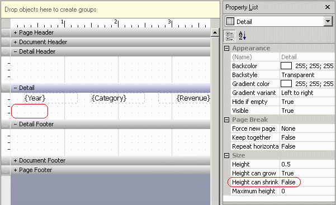This screenshot has height=205, width=336.
Task: Switch the Property List to categorized view
Action: pos(230,36)
